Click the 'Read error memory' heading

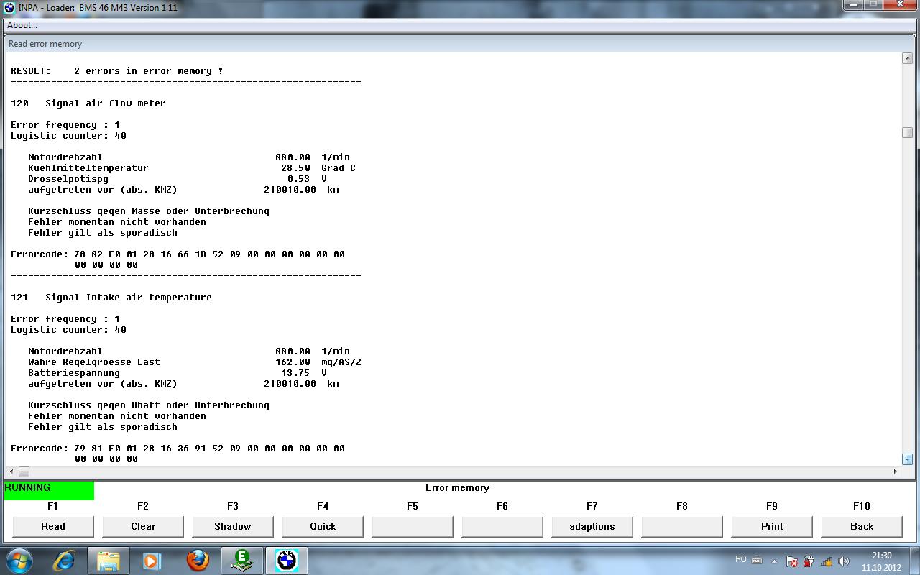click(45, 44)
